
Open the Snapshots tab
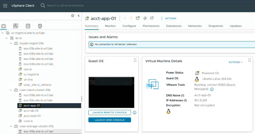pyautogui.click(x=215, y=26)
